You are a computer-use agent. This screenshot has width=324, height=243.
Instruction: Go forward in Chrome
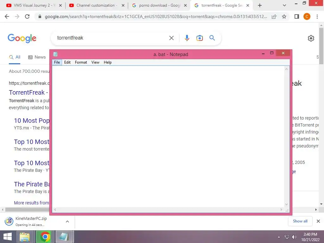(17, 16)
